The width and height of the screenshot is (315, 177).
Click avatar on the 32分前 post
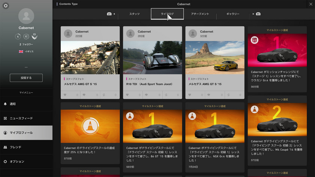click(193, 33)
